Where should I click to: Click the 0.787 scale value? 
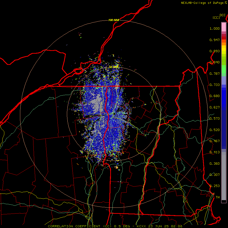(215, 73)
